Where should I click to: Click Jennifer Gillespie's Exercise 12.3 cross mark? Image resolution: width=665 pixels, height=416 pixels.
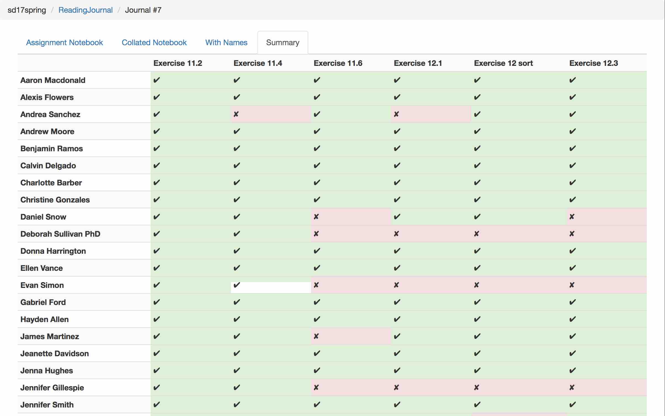[572, 387]
